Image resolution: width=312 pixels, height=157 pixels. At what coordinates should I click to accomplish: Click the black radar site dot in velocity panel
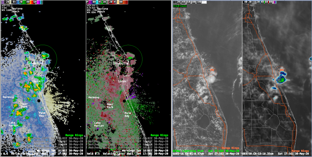124,101
